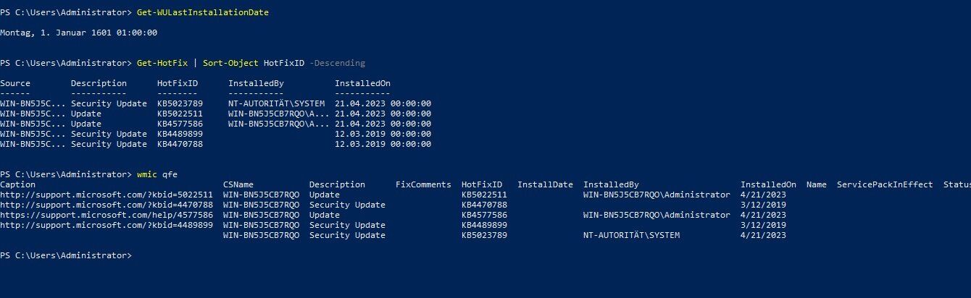This screenshot has height=298, width=971.
Task: Click the empty last PowerShell prompt line
Action: pos(66,256)
